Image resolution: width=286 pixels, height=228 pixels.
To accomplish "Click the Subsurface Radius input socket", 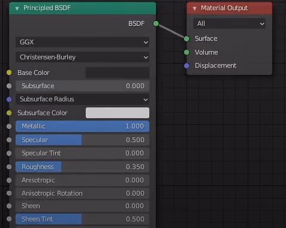I will 9,99.
